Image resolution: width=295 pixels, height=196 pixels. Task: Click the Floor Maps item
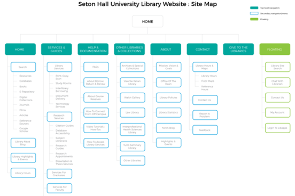[208, 81]
